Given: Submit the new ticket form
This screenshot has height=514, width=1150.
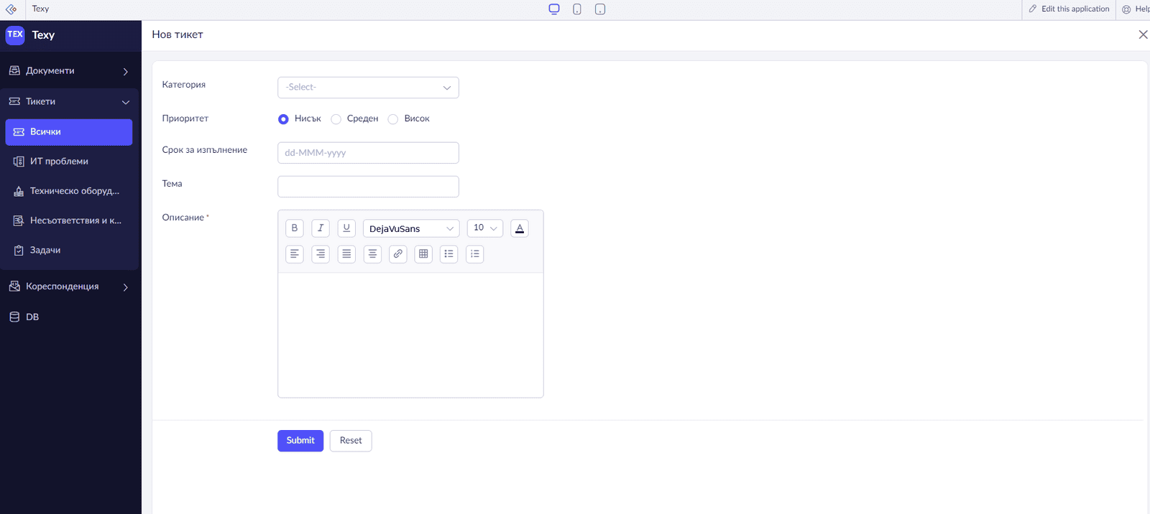Looking at the screenshot, I should coord(300,441).
